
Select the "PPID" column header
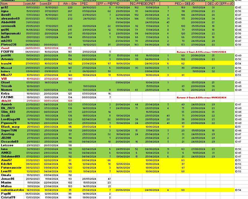click(121, 4)
